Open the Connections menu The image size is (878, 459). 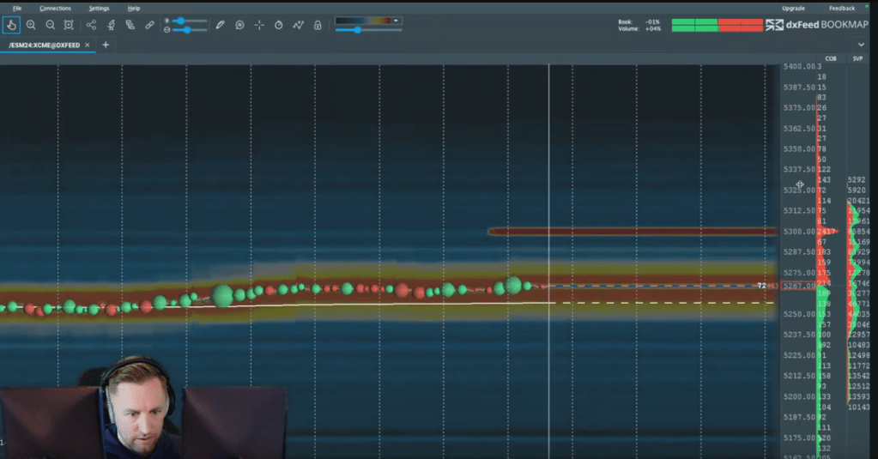pos(55,8)
